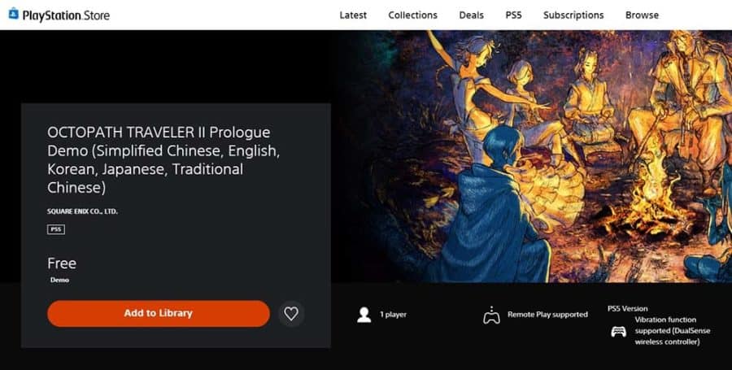Open the Subscriptions menu

pyautogui.click(x=573, y=15)
